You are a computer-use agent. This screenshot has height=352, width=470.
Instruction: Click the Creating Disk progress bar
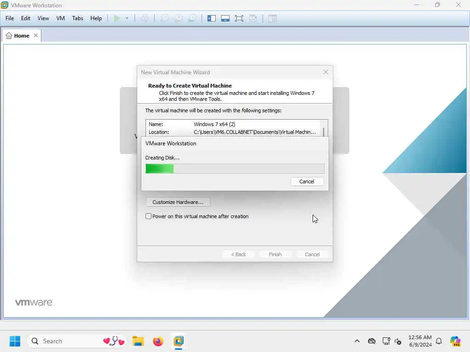tap(235, 169)
